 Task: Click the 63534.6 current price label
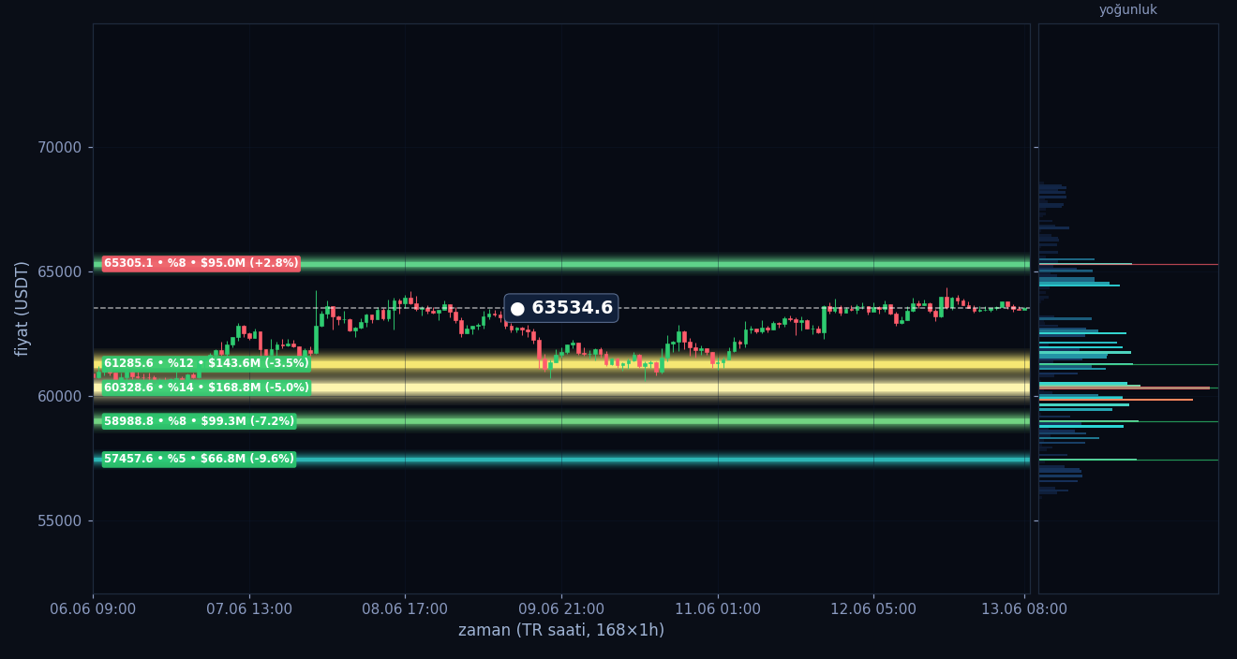click(561, 308)
